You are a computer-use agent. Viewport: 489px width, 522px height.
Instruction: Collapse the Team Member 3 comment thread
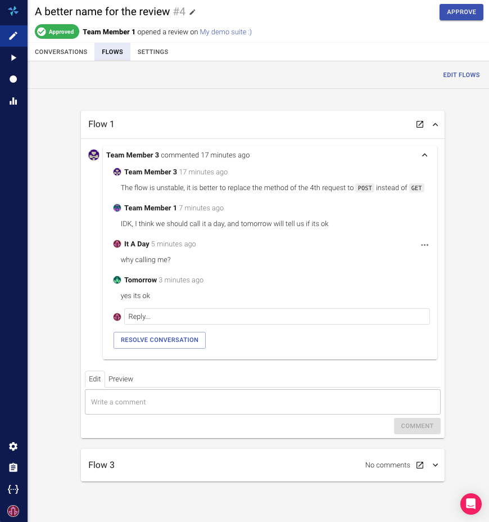tap(424, 155)
